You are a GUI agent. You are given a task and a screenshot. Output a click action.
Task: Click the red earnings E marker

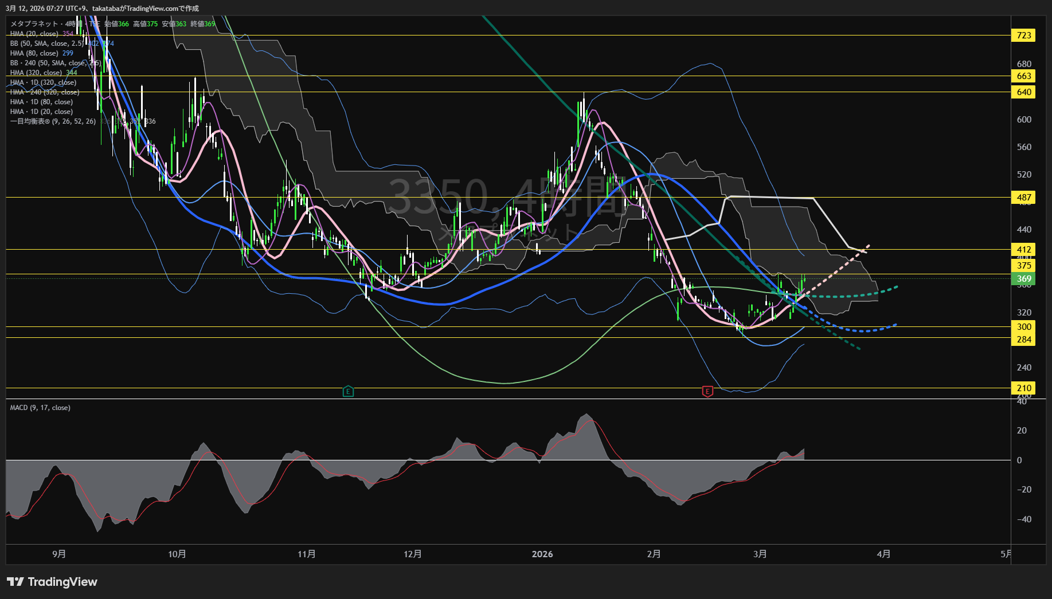tap(707, 392)
